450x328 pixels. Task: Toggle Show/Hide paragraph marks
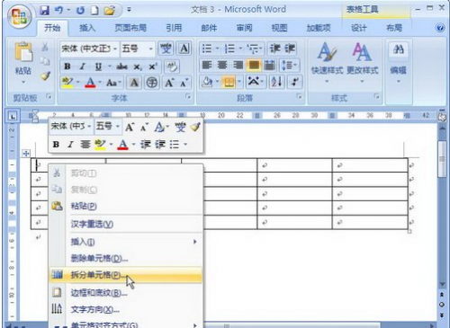click(x=295, y=82)
